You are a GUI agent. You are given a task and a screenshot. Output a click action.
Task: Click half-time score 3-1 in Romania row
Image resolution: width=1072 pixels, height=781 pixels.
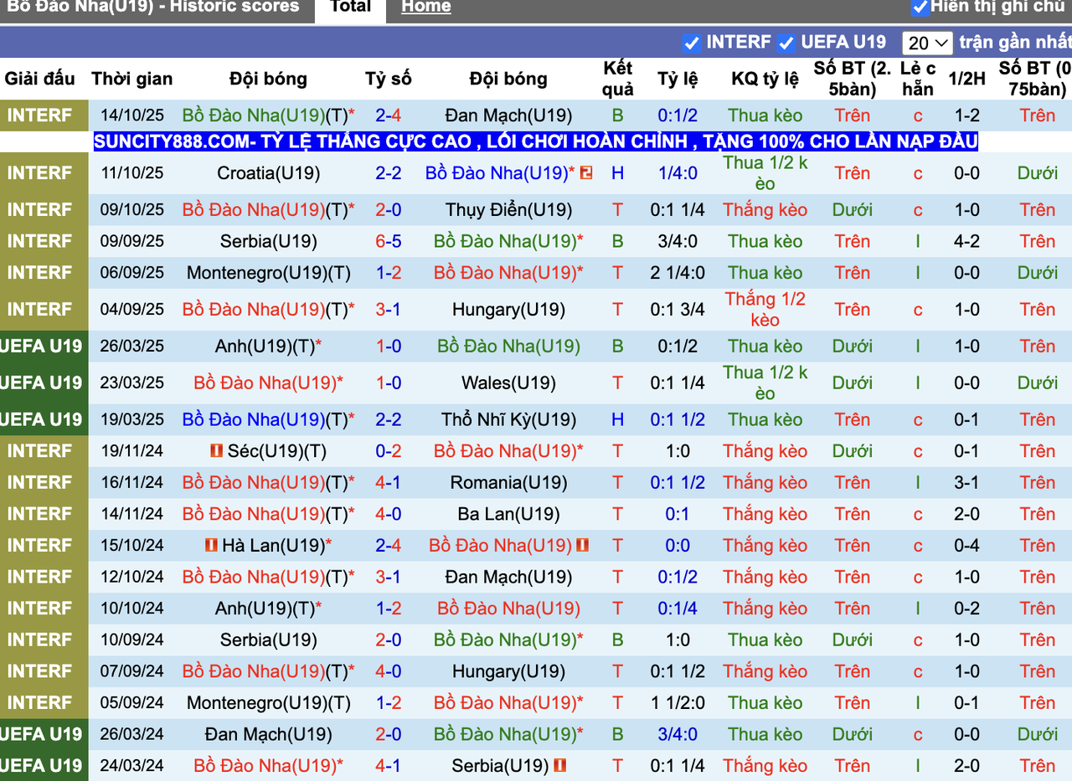pos(966,483)
